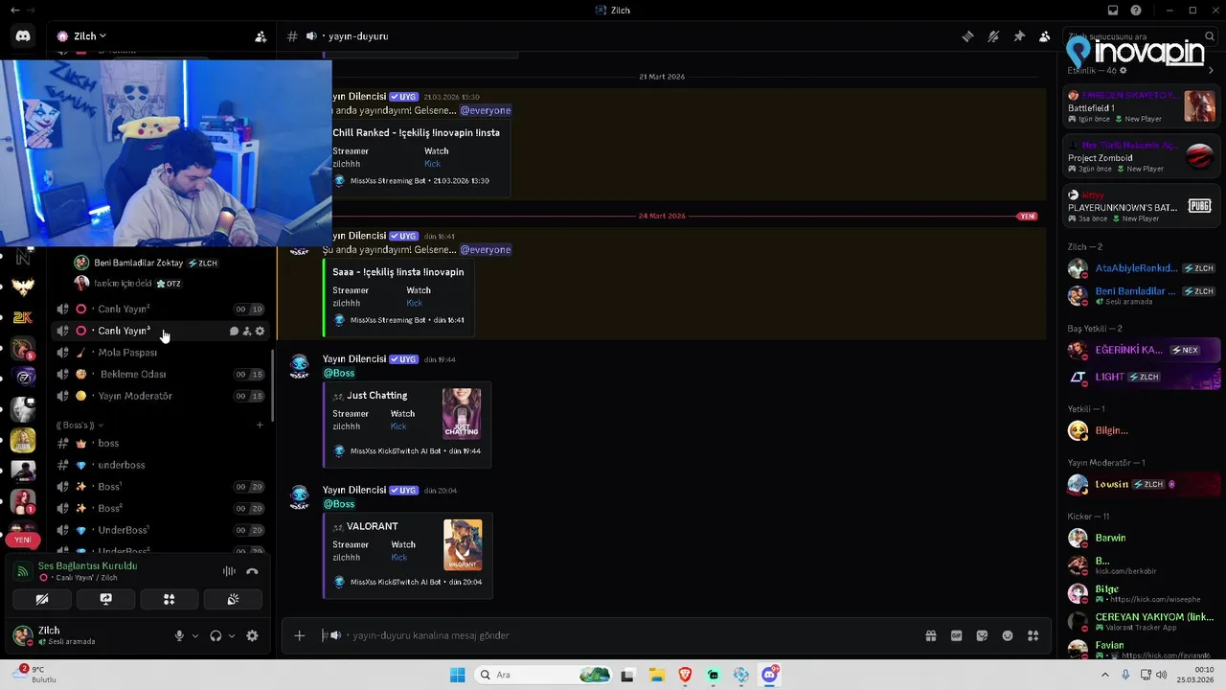
Task: Join the Yayın Moderatör voice channel
Action: point(158,396)
